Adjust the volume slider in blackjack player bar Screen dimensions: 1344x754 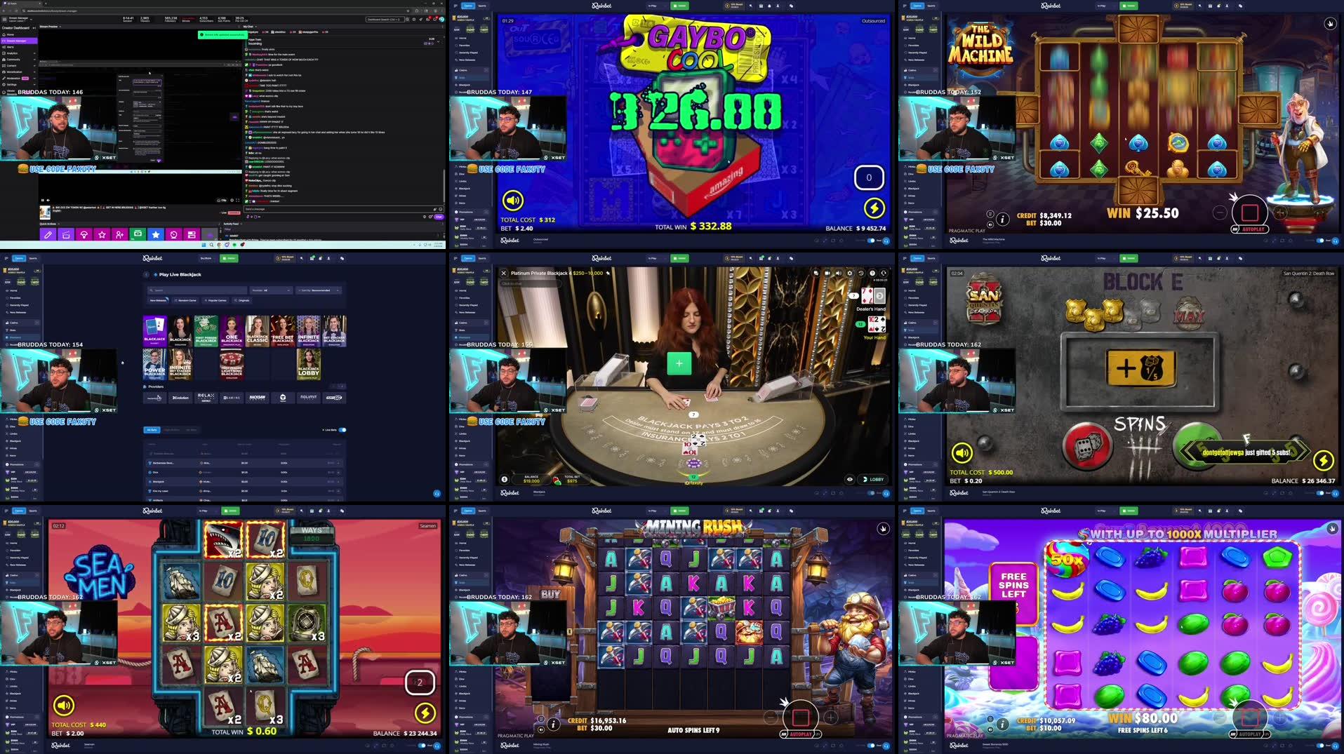point(839,273)
